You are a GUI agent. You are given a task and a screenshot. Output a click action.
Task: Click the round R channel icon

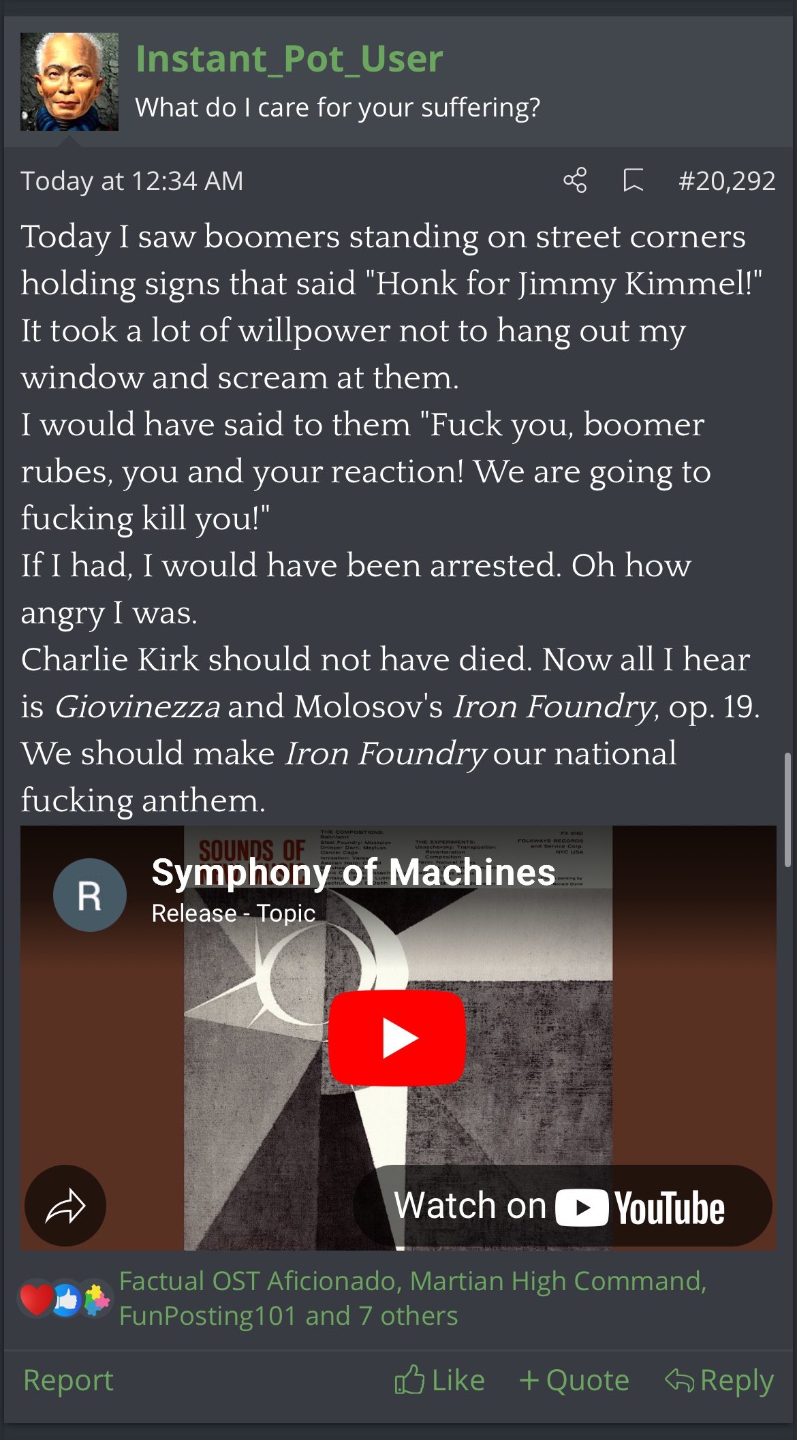coord(90,895)
